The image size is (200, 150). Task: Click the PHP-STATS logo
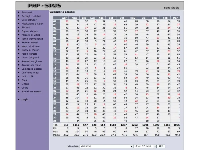point(45,5)
